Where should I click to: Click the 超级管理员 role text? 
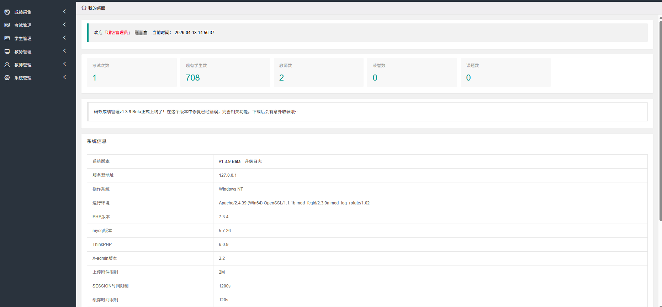[117, 33]
